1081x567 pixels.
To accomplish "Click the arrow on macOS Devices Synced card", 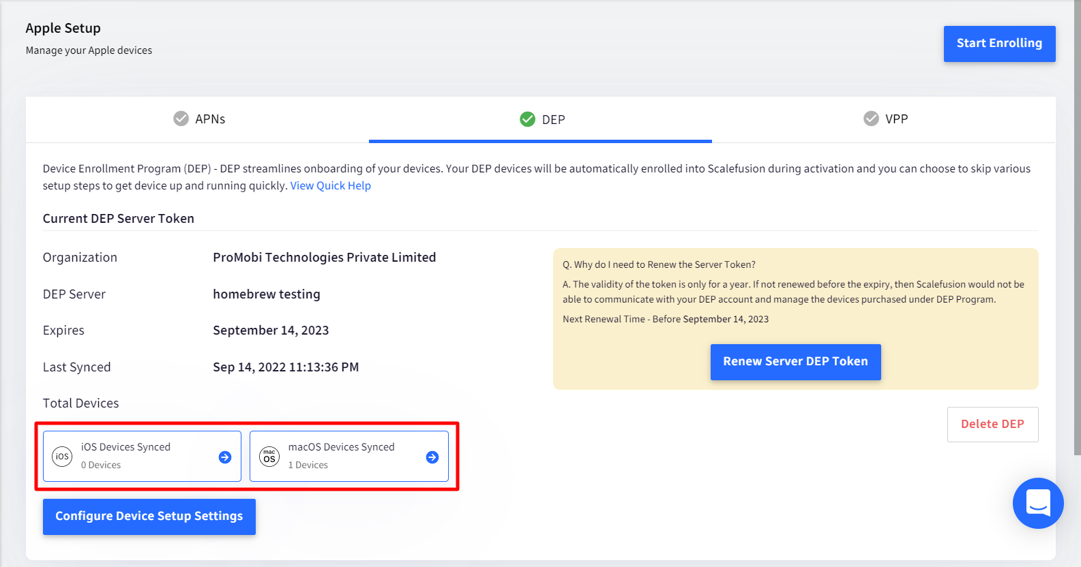I will (x=432, y=457).
